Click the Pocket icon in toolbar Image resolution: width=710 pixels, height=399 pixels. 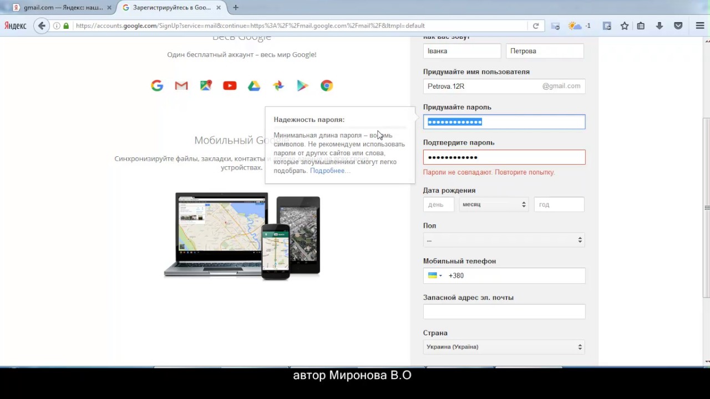click(x=678, y=25)
